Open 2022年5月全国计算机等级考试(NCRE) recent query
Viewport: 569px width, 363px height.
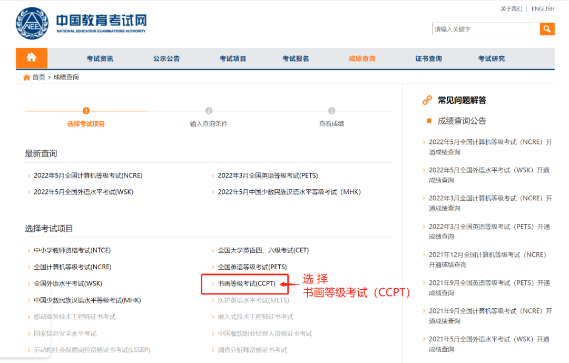point(88,175)
